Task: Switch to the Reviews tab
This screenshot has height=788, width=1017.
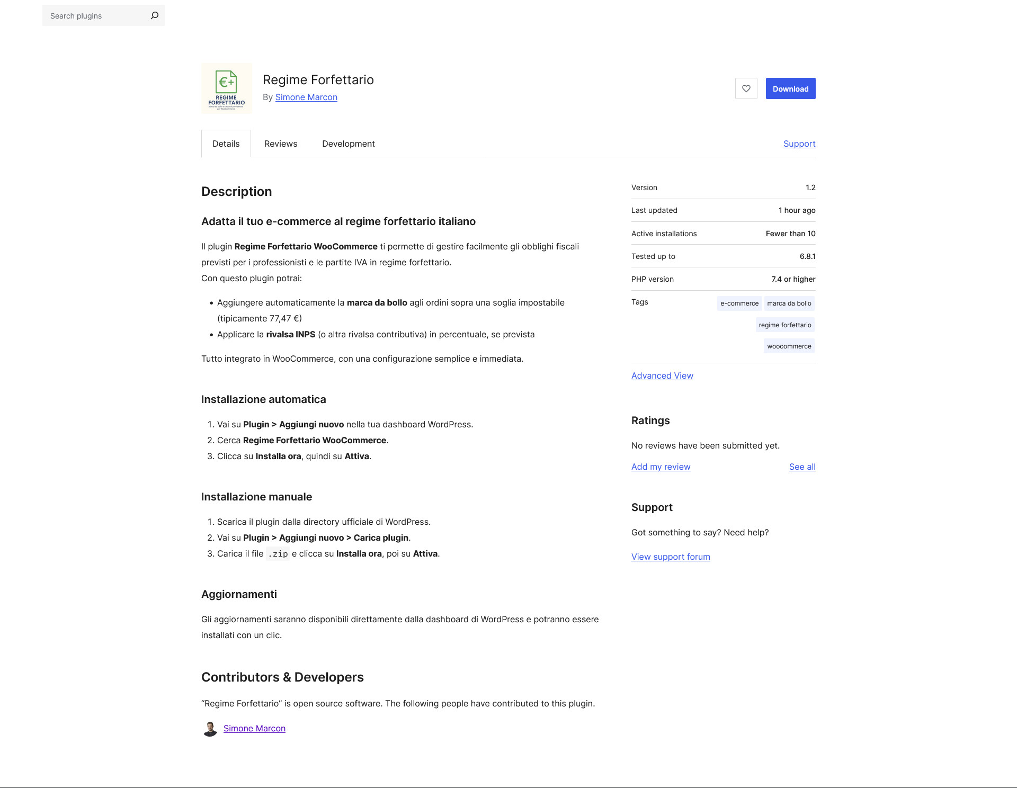Action: point(281,144)
